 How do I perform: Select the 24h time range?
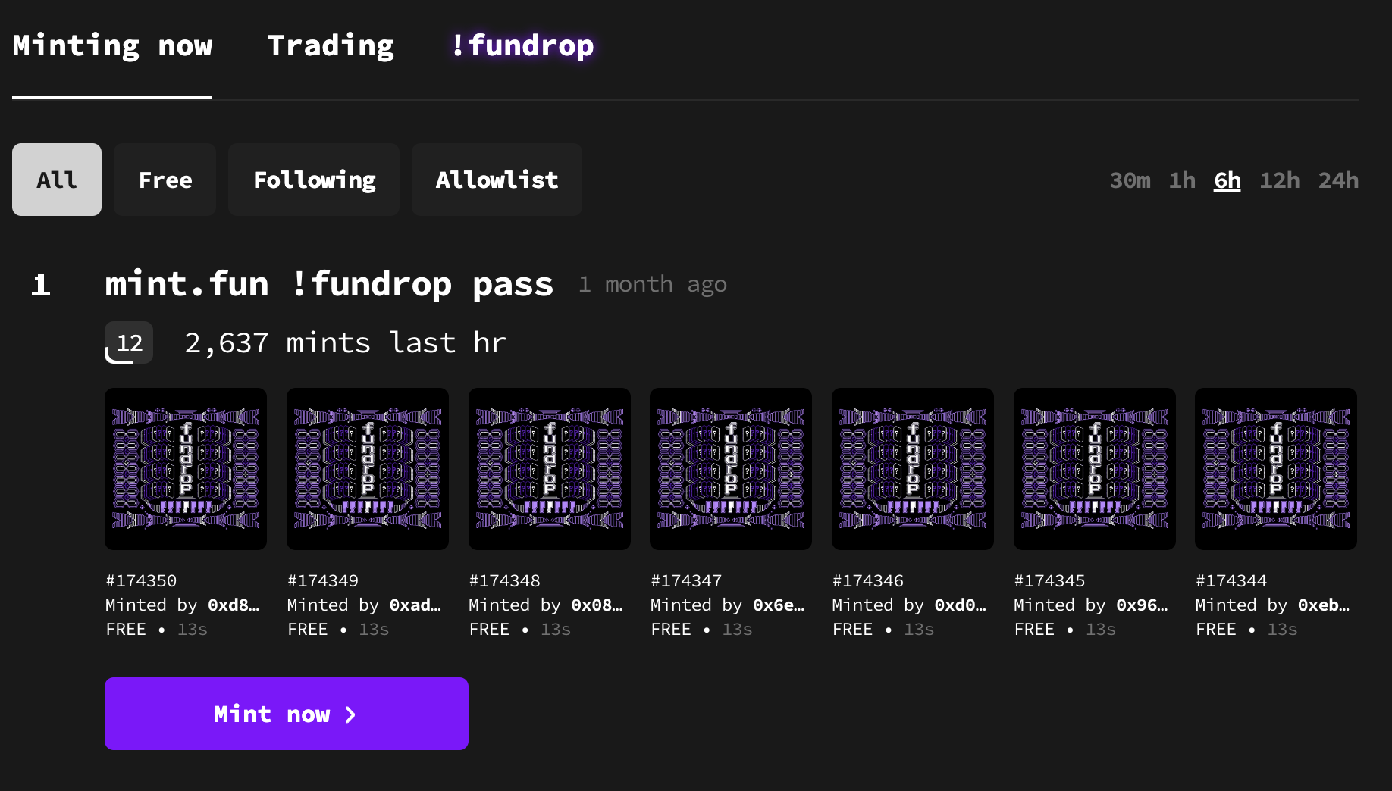1338,180
